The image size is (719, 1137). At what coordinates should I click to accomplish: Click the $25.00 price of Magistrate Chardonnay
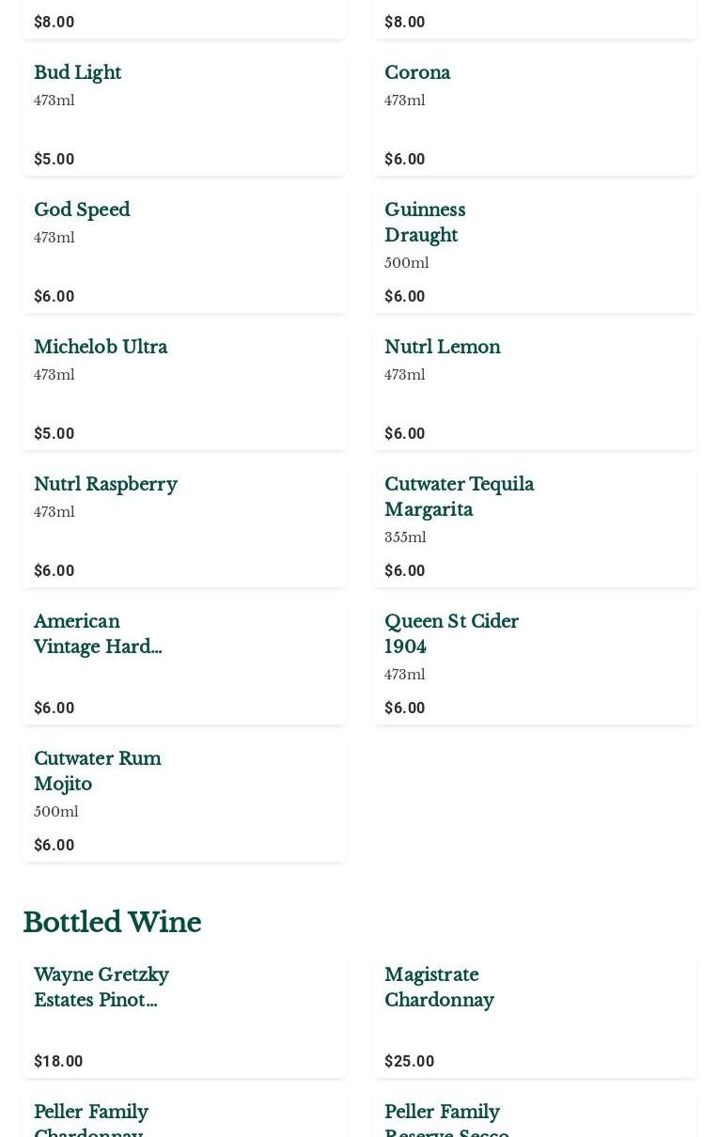[409, 1061]
